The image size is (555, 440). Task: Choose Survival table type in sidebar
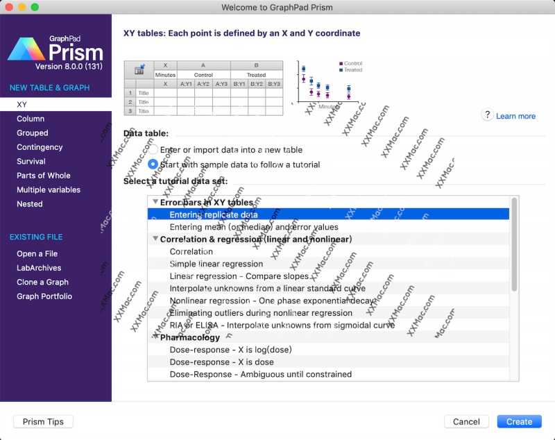[31, 161]
